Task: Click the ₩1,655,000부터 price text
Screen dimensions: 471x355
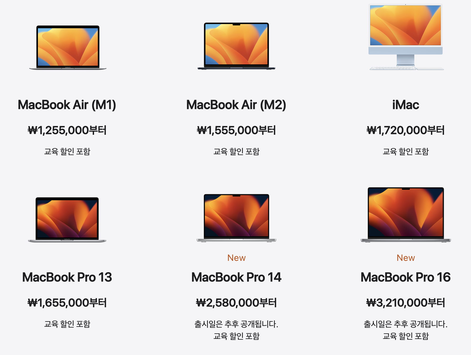Action: [x=67, y=303]
